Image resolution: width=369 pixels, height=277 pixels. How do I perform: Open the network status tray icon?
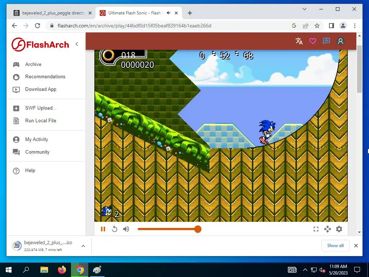[x=314, y=270]
